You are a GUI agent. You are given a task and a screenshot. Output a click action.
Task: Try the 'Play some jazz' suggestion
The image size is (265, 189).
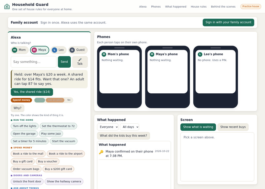pos(51,134)
